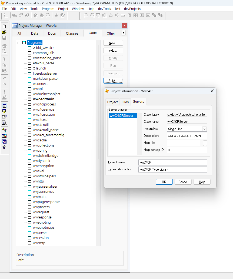Click the Project name input field

(173, 162)
